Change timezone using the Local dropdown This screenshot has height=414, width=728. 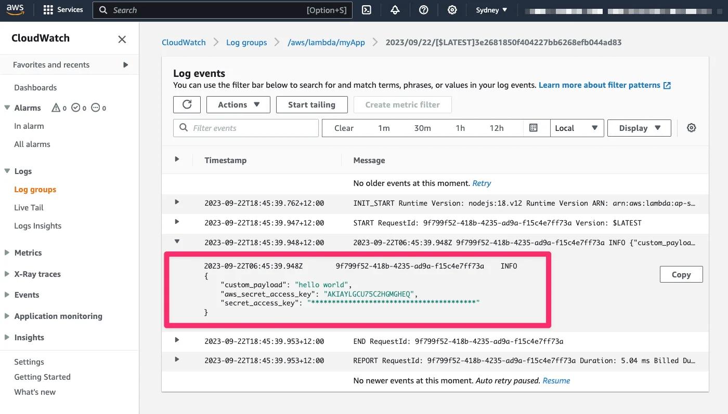click(x=576, y=128)
